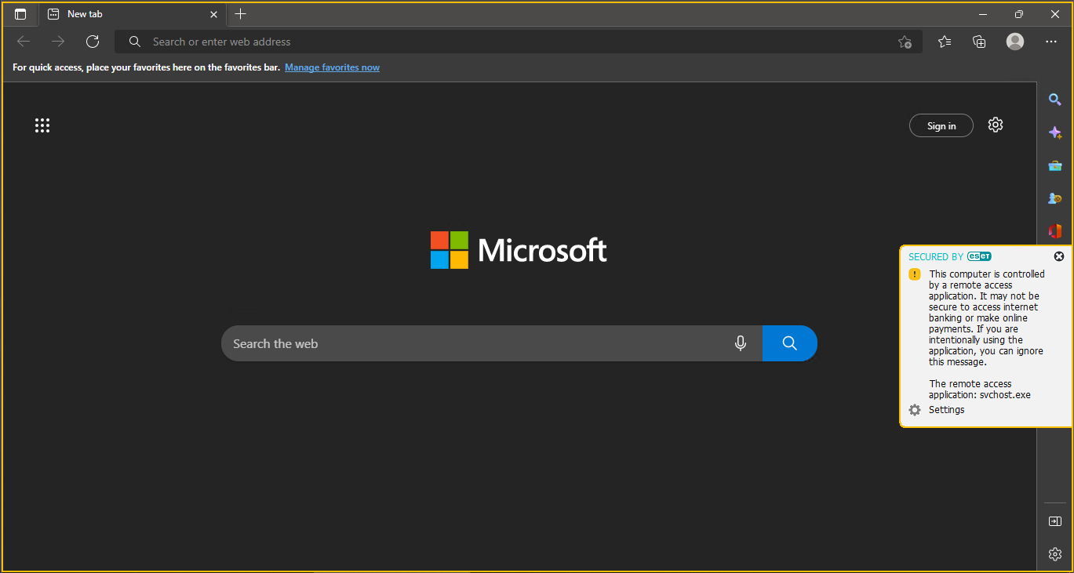Image resolution: width=1074 pixels, height=573 pixels.
Task: Add this page to favorites star icon
Action: [905, 42]
